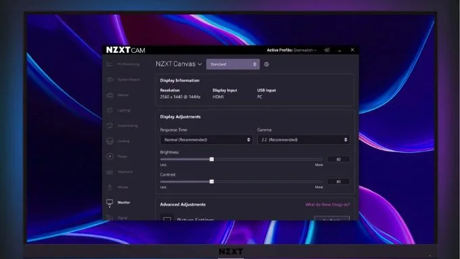The height and width of the screenshot is (259, 460).
Task: Click the 'Advanced Adjustments' heading
Action: [183, 204]
